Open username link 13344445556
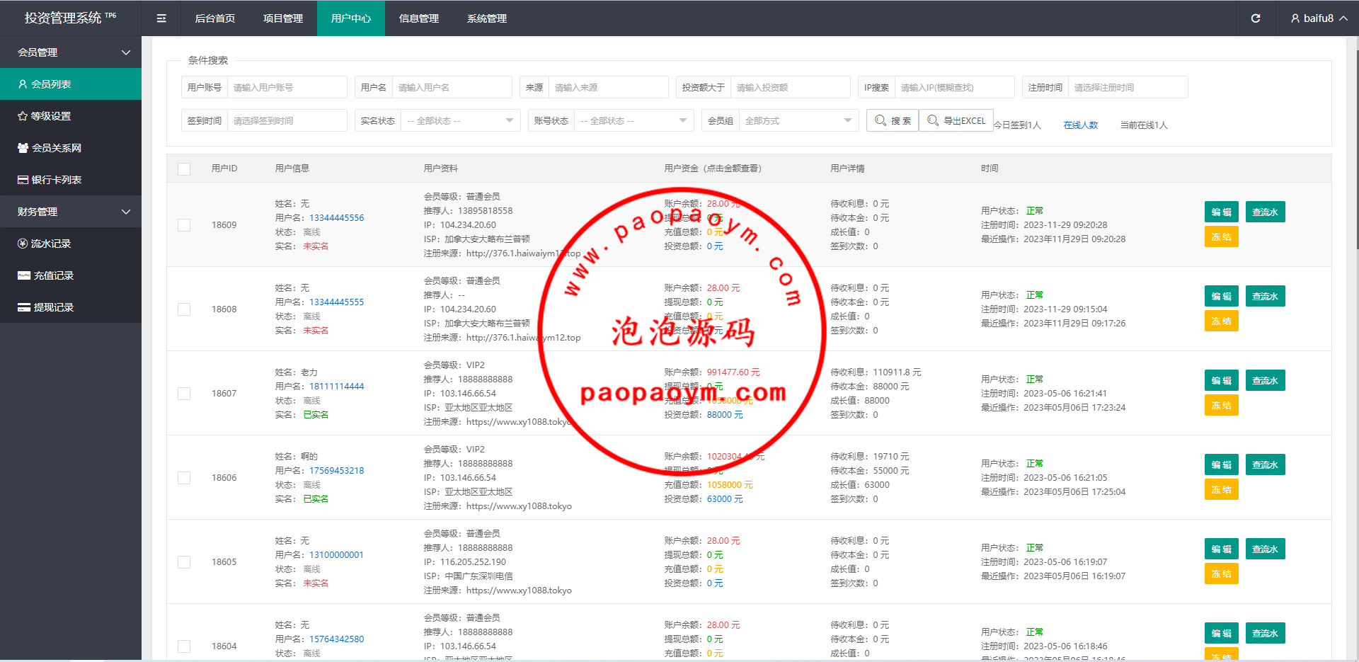1359x662 pixels. coord(337,218)
